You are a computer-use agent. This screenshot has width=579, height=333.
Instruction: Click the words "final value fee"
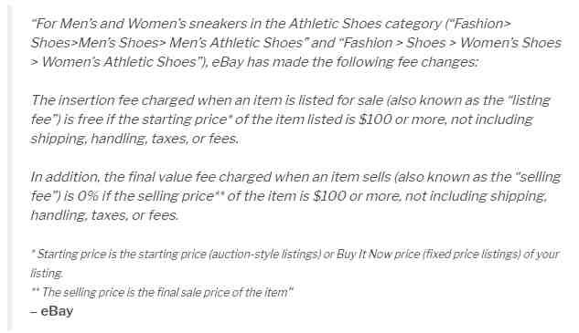pyautogui.click(x=172, y=177)
